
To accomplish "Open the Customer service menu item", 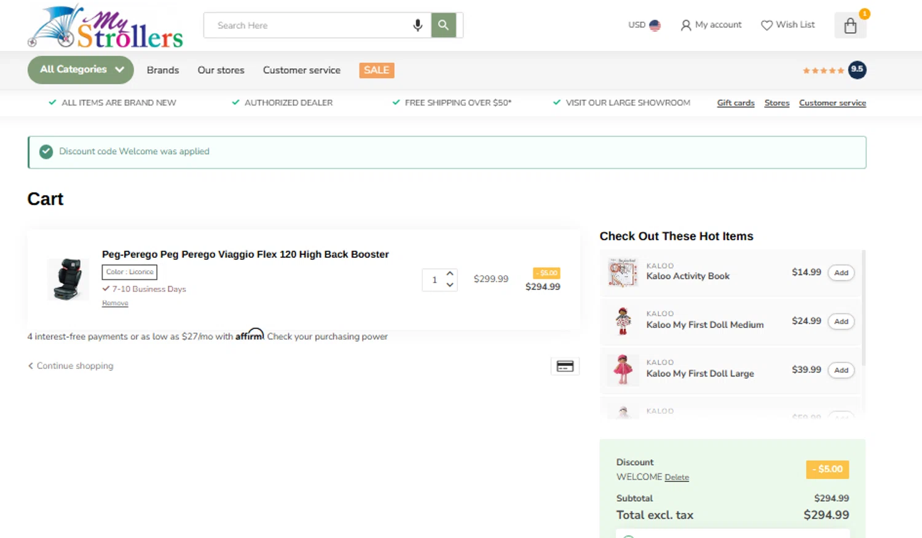I will 302,70.
